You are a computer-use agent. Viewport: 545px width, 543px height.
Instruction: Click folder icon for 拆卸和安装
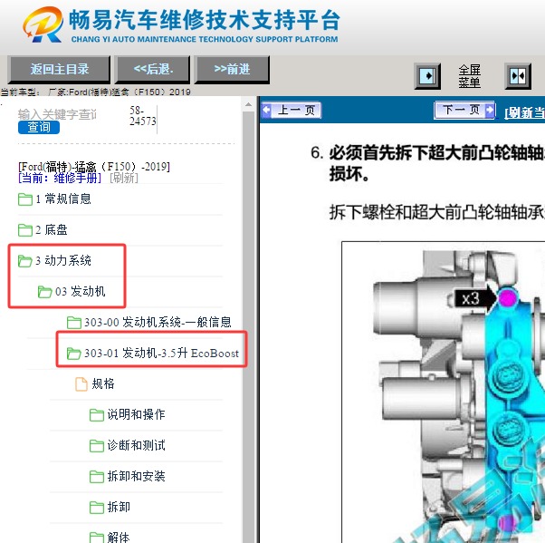pos(97,477)
